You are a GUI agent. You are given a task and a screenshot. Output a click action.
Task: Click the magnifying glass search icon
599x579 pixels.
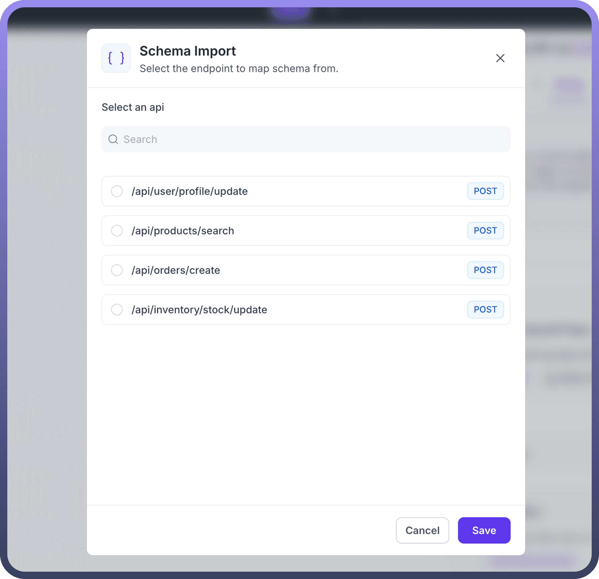click(113, 139)
